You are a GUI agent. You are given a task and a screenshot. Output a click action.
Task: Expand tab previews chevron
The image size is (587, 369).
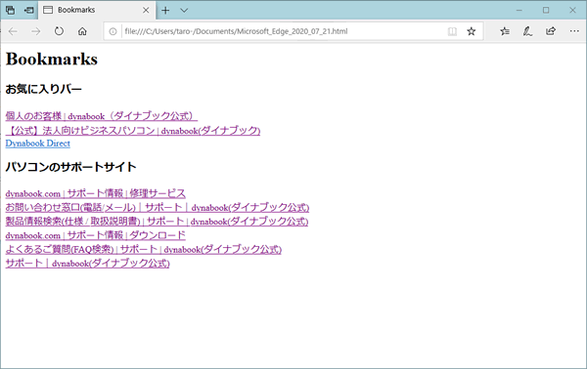[x=184, y=11]
